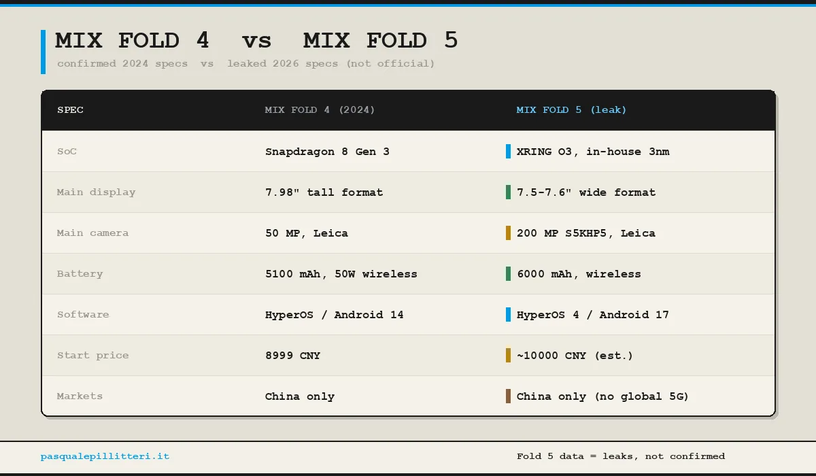Click the "HyperOS / Android 14" cell
The height and width of the screenshot is (476, 816).
coord(334,314)
